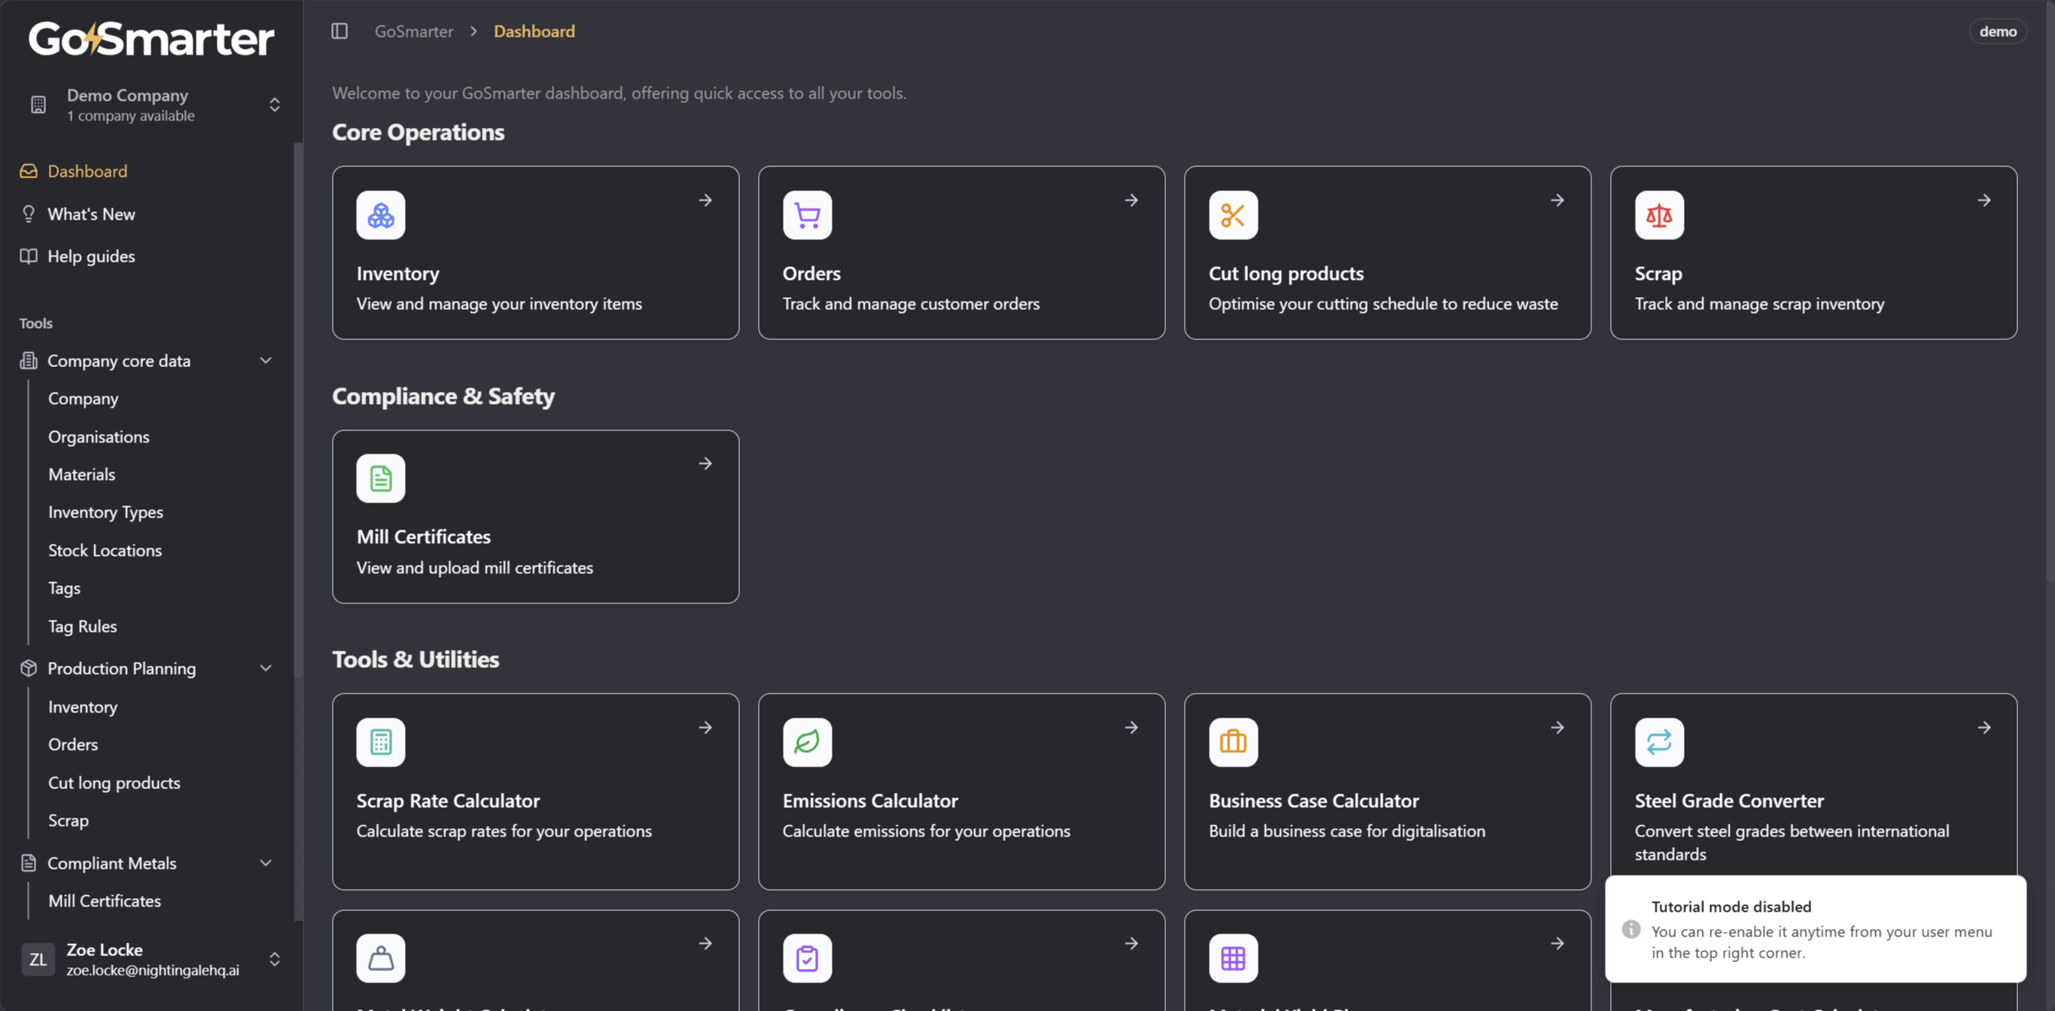Click the arrow on the Orders card

(x=1131, y=200)
